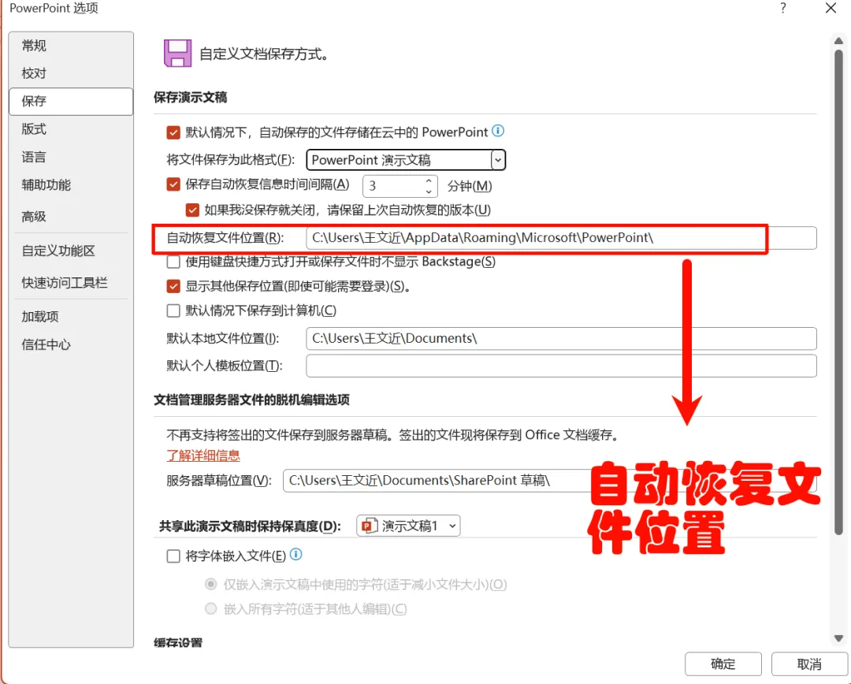The width and height of the screenshot is (851, 684).
Task: Uncheck 如果我没保存就关闭 keep last version
Action: (x=192, y=210)
